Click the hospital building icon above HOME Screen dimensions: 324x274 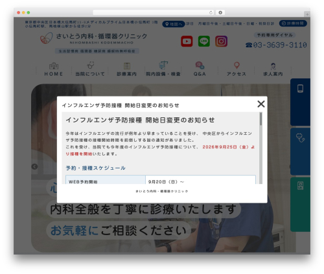(54, 65)
